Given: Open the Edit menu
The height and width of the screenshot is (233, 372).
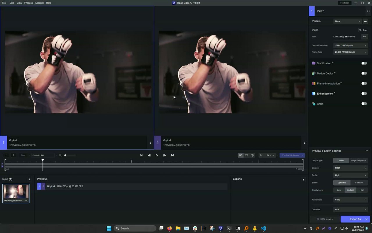Looking at the screenshot, I should click(12, 3).
